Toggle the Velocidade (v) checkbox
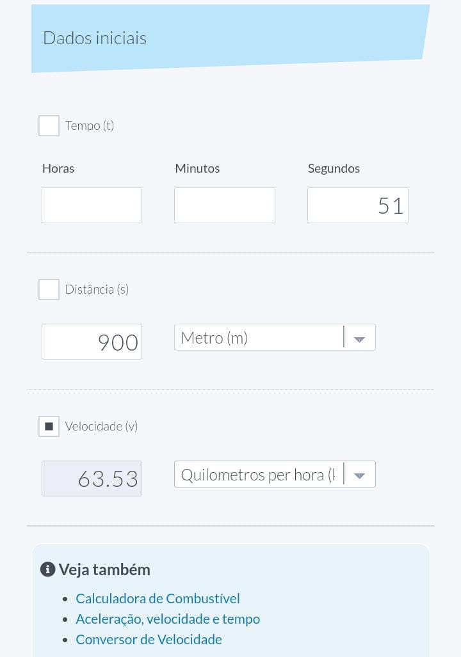The width and height of the screenshot is (461, 657). pos(49,426)
